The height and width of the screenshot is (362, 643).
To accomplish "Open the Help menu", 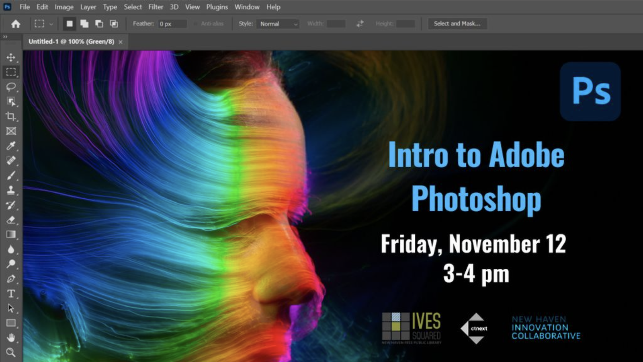I will (x=273, y=7).
